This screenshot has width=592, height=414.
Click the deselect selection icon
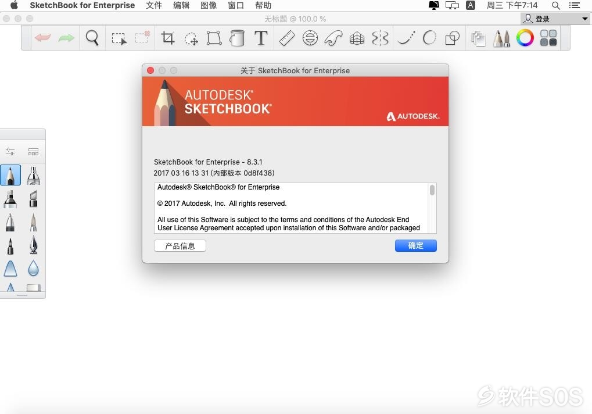(x=142, y=37)
